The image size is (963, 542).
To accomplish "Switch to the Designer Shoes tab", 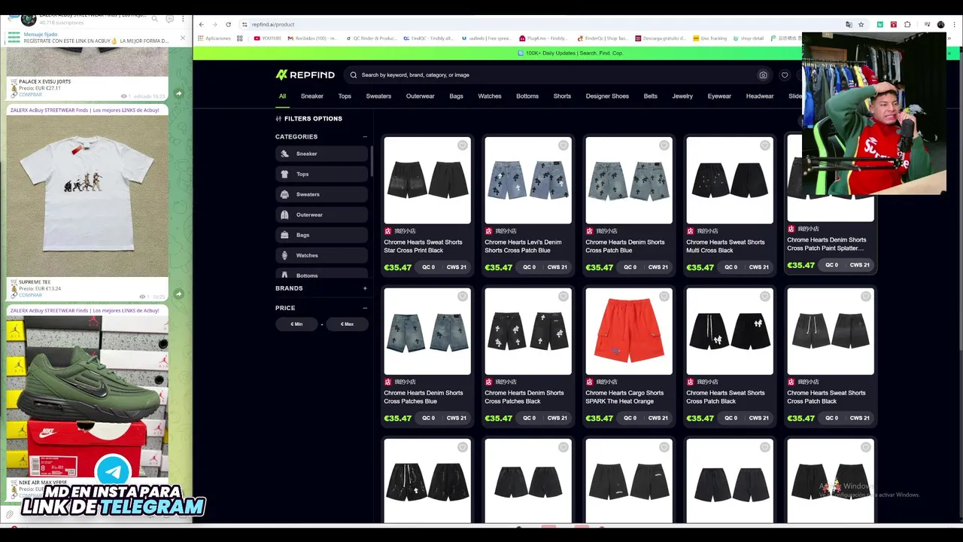I will pyautogui.click(x=607, y=96).
